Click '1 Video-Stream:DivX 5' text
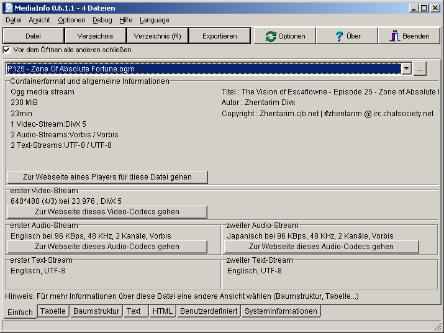Image resolution: width=444 pixels, height=333 pixels. (48, 124)
